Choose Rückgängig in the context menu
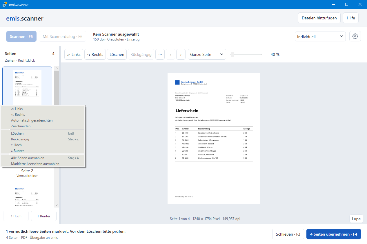367x244 pixels. pyautogui.click(x=43, y=139)
